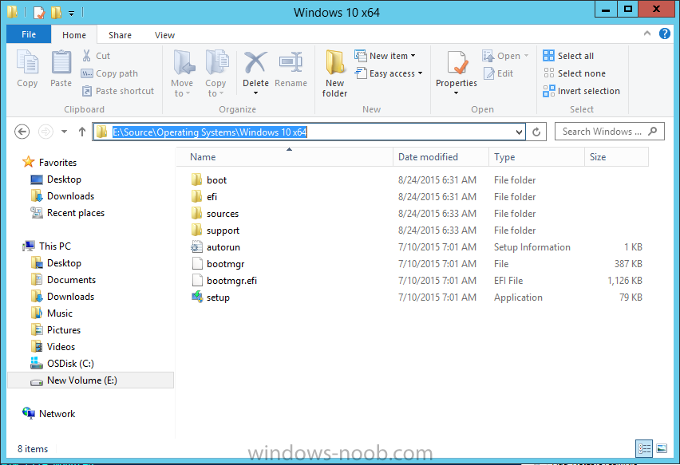Open the recent locations dropdown
Screen dimensions: 680x465
click(64, 132)
